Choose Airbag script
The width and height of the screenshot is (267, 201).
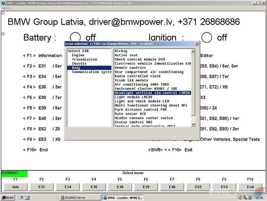pyautogui.click(x=121, y=51)
